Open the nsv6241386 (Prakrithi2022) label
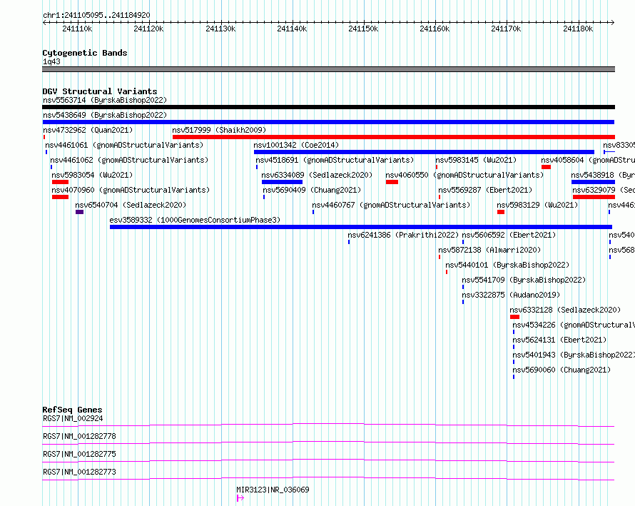Viewport: 635px width, 506px height. click(x=403, y=235)
